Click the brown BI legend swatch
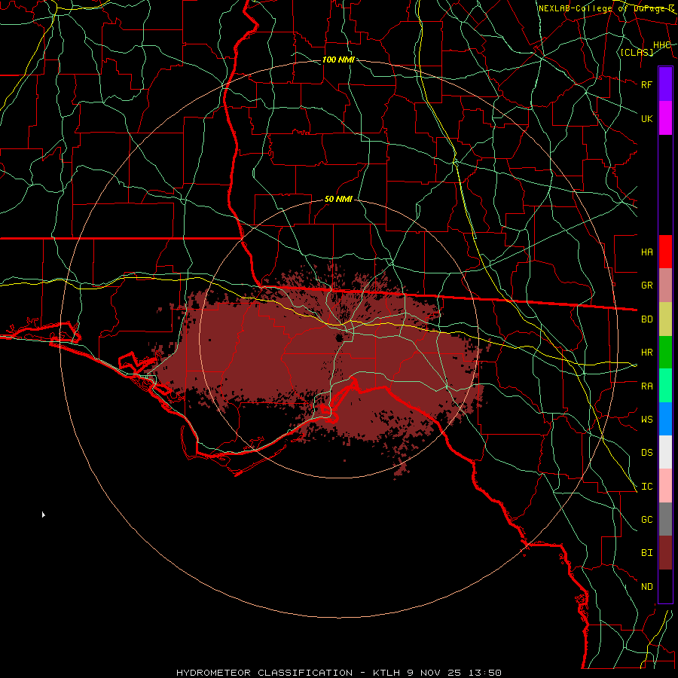Screen dimensions: 678x678 (x=665, y=553)
